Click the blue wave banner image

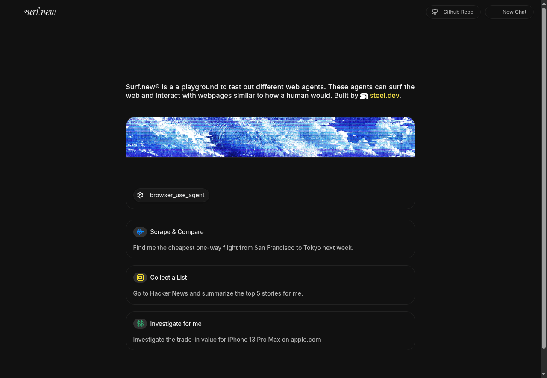pyautogui.click(x=270, y=137)
